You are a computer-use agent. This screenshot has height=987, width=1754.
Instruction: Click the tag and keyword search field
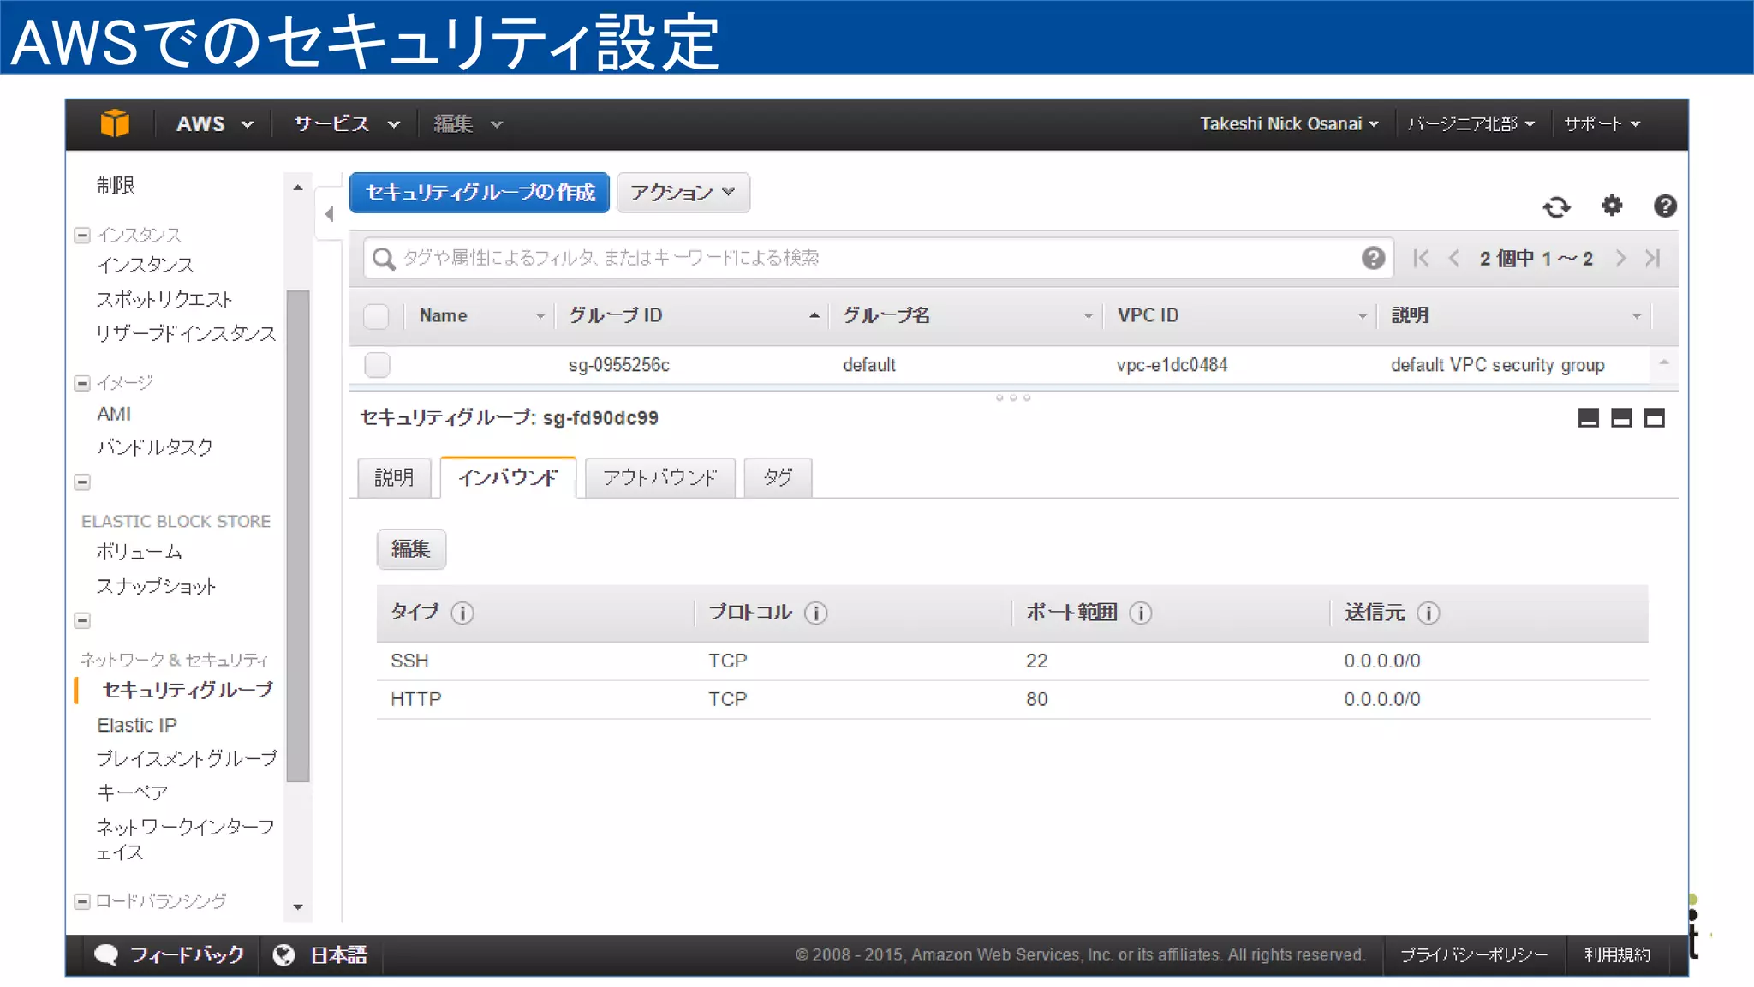[x=878, y=258]
